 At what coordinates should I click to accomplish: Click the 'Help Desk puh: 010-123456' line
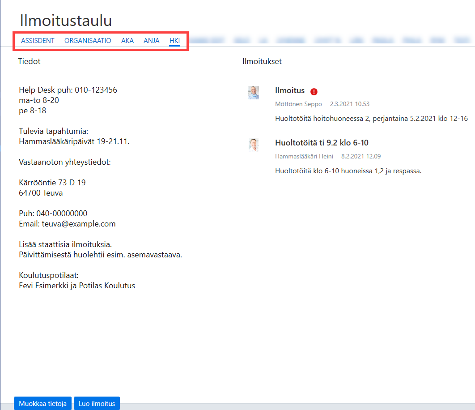coord(68,90)
